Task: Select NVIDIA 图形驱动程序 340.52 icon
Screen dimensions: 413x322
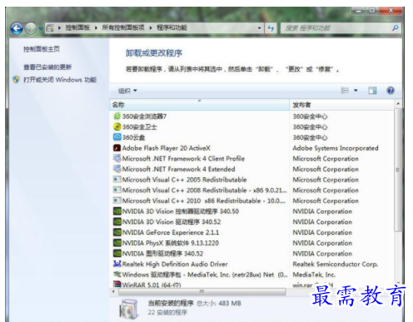Action: point(117,253)
